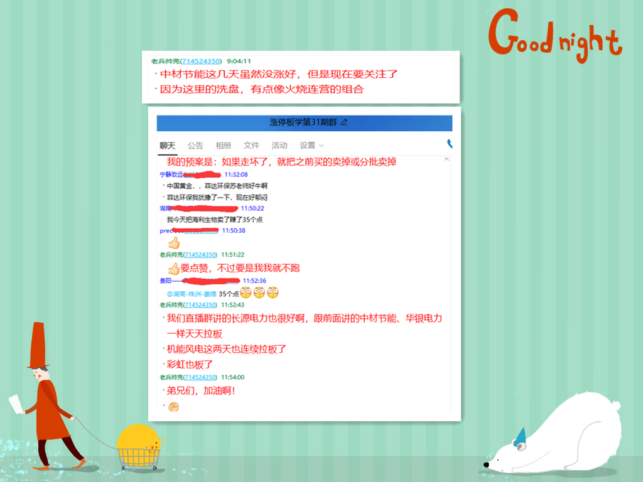Click the 714524350 link at 9:04:11
This screenshot has width=643, height=482.
200,61
